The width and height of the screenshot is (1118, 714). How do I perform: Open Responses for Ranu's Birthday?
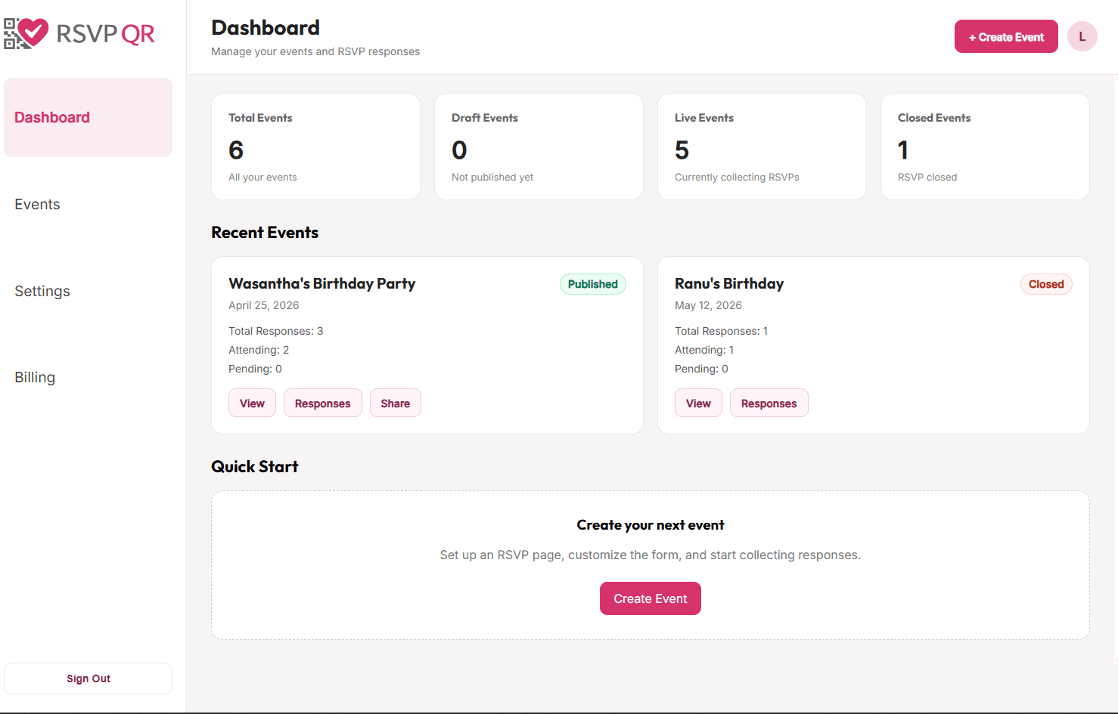coord(769,403)
